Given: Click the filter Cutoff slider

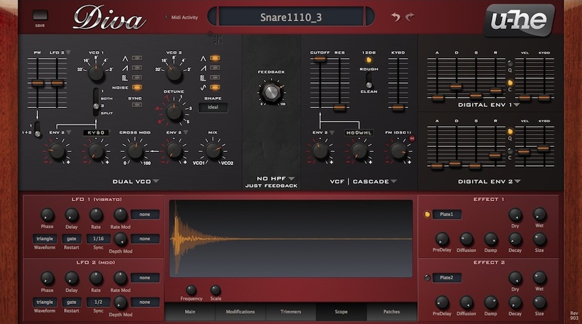Looking at the screenshot, I should tap(320, 59).
